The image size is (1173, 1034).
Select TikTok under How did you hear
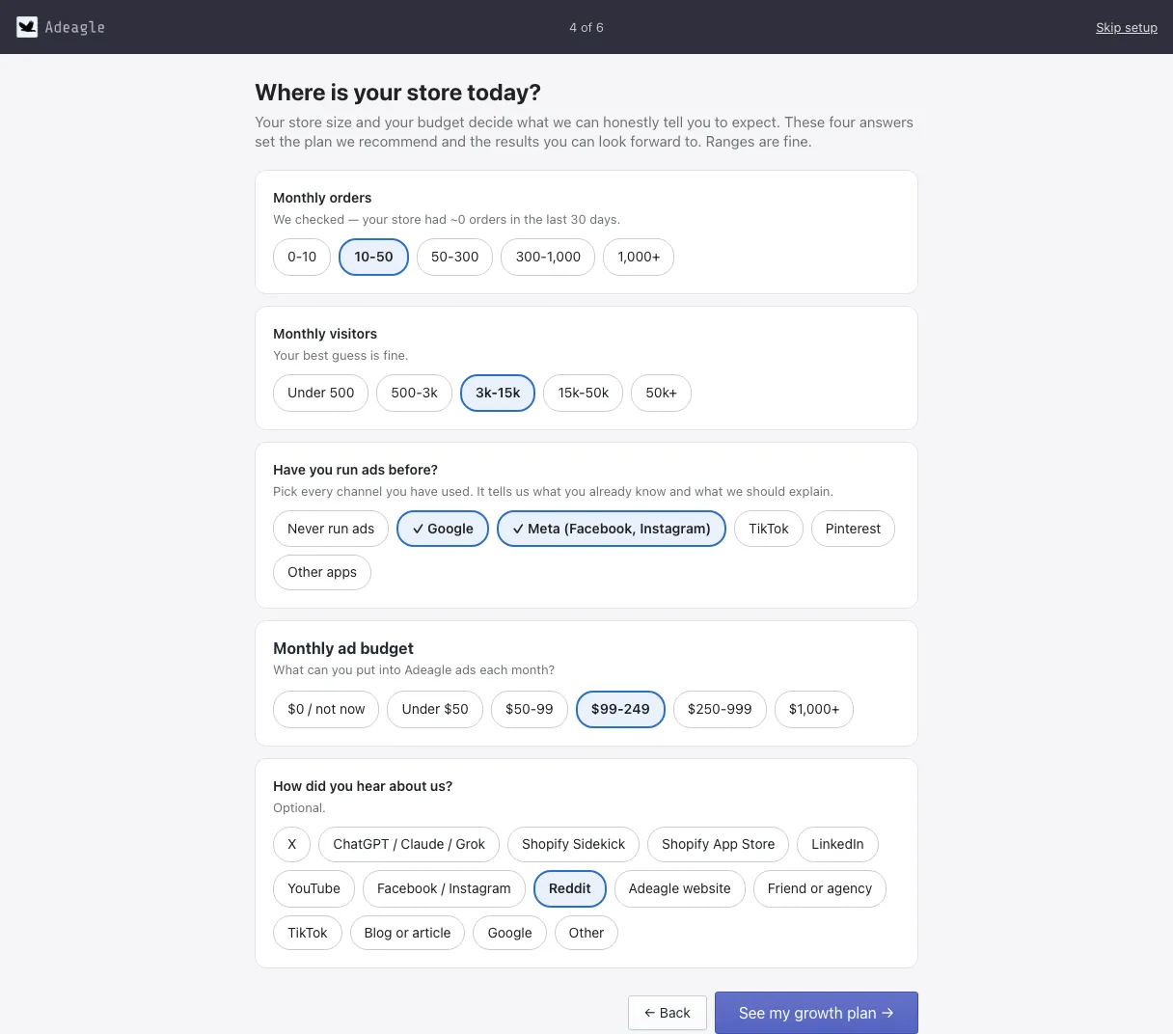(308, 933)
